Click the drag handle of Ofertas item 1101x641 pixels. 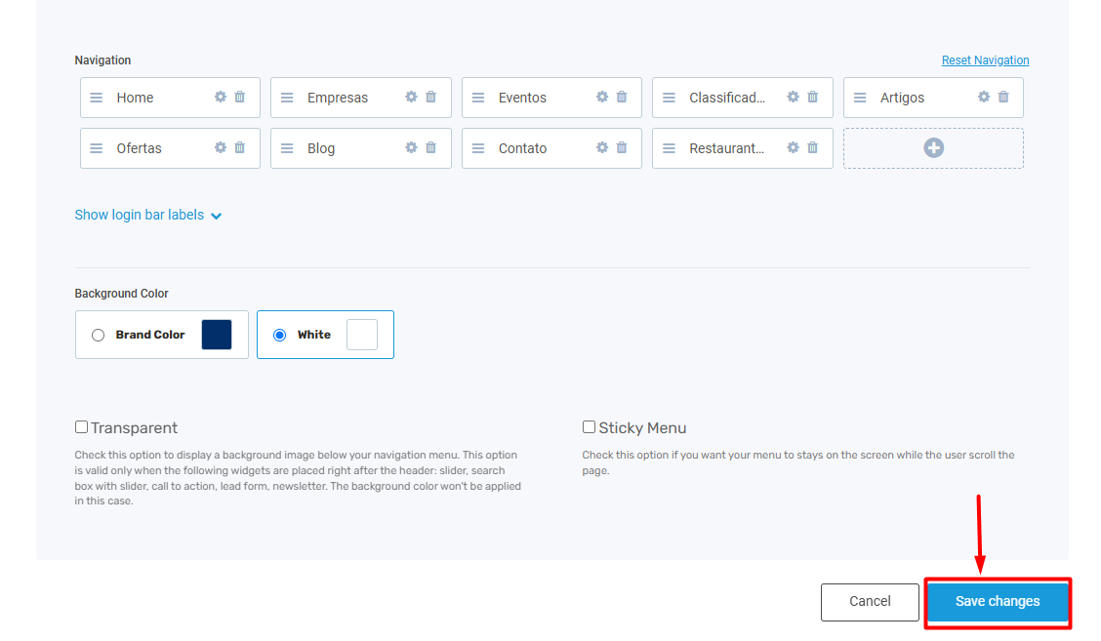[97, 148]
